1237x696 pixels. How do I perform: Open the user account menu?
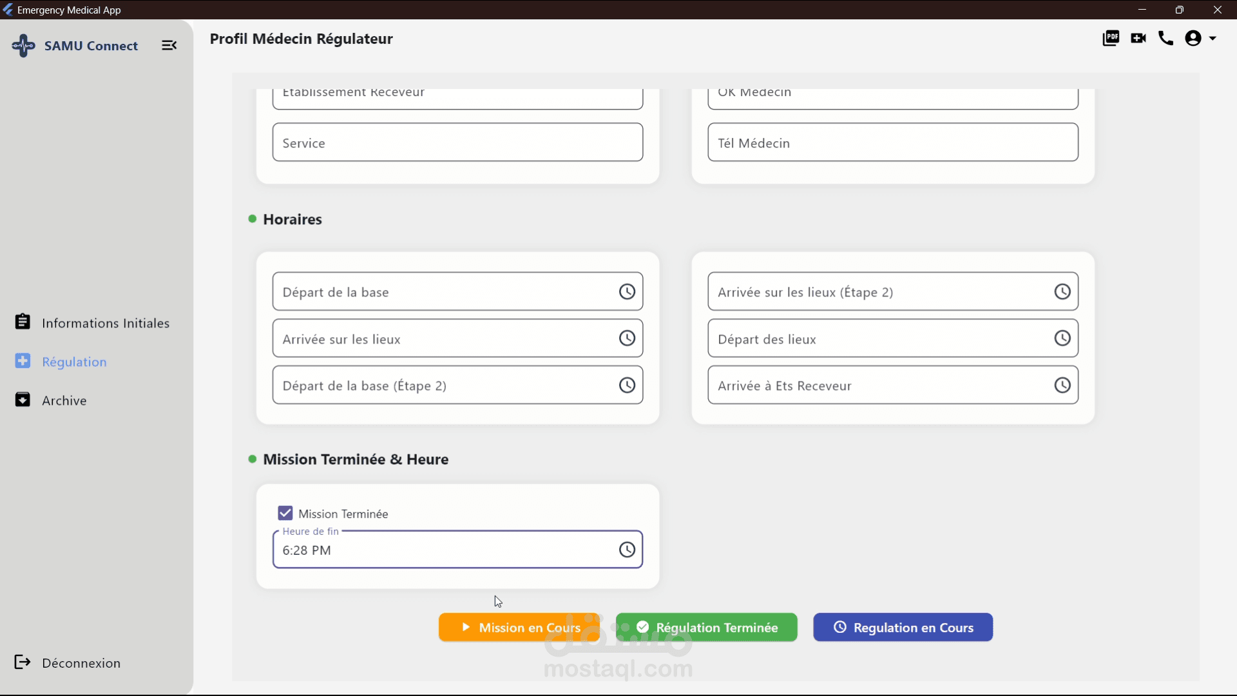pos(1200,39)
